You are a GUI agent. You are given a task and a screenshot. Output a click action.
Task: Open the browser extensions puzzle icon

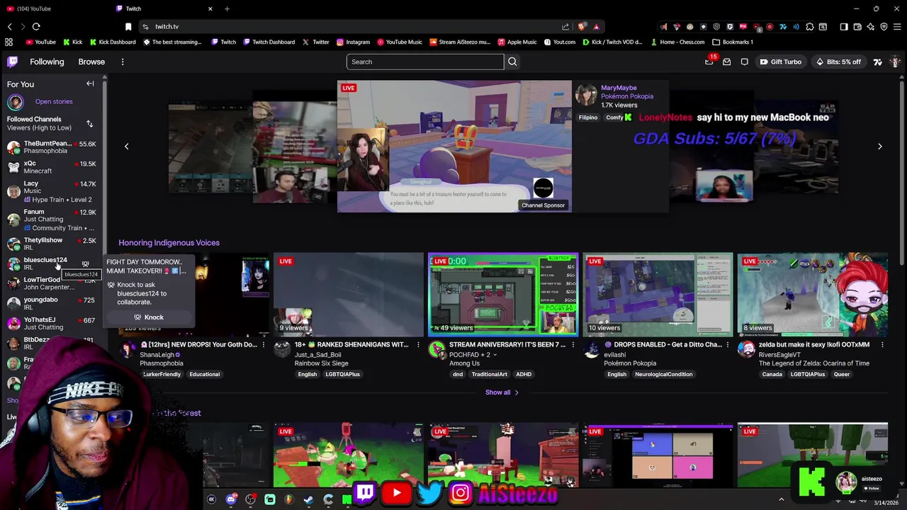[810, 26]
